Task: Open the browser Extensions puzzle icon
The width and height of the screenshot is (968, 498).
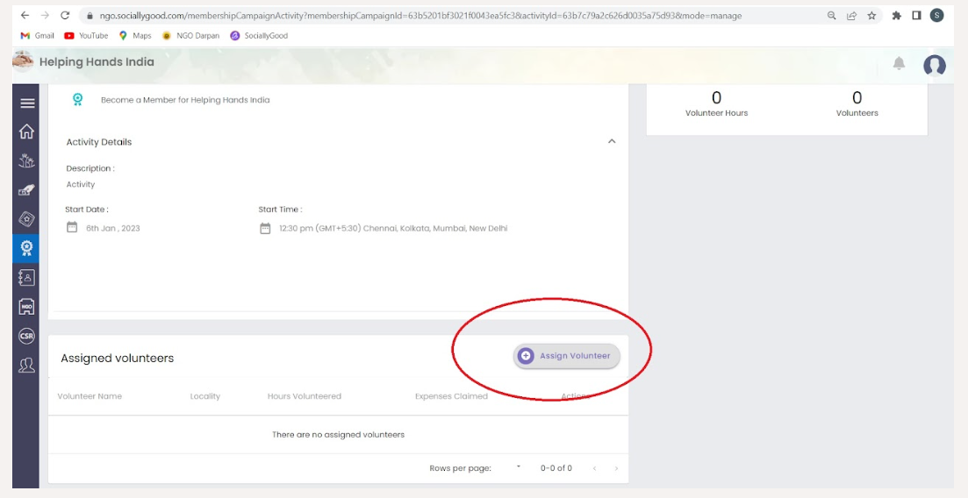Action: [896, 16]
